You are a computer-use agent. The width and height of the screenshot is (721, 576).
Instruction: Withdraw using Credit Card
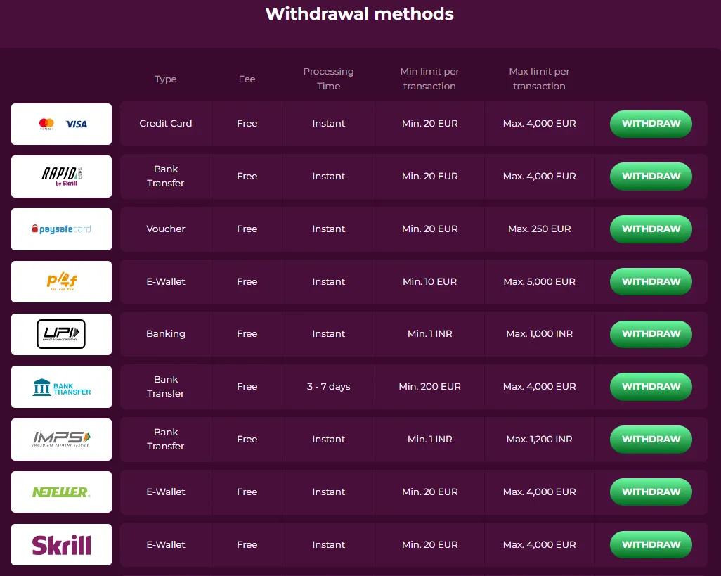point(651,124)
